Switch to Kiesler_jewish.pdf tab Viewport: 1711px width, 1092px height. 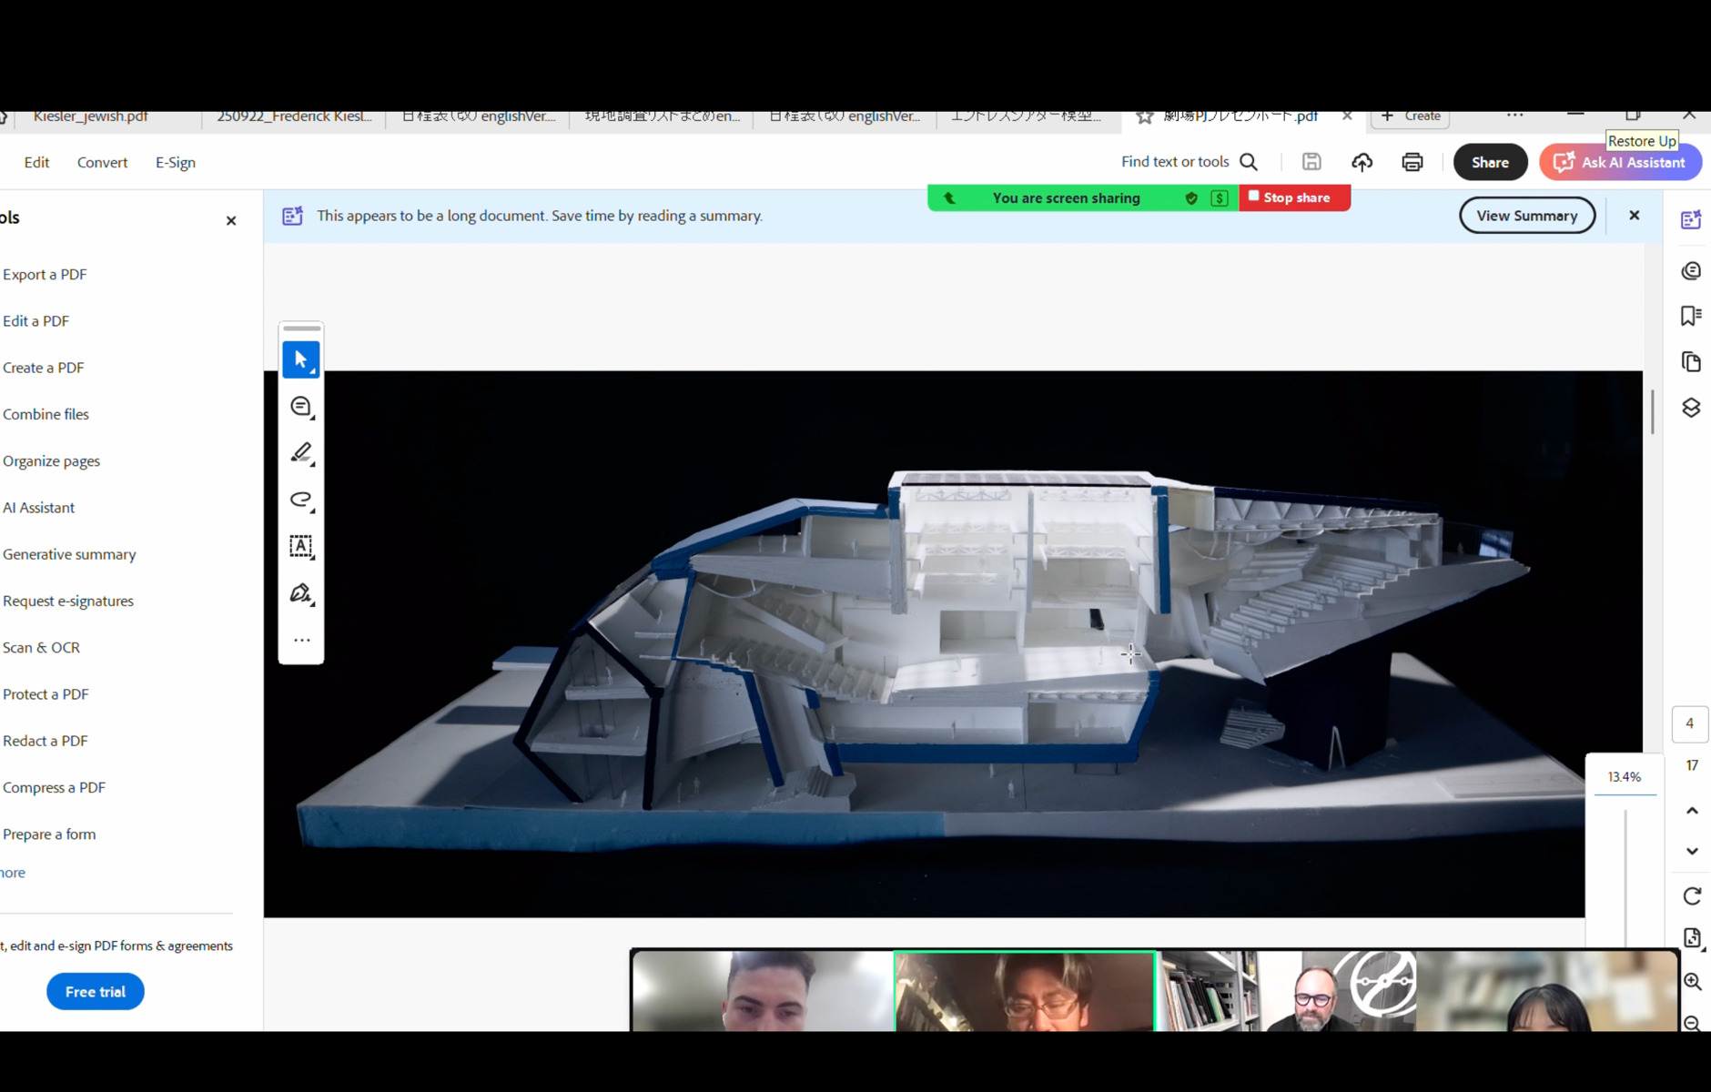coord(90,116)
